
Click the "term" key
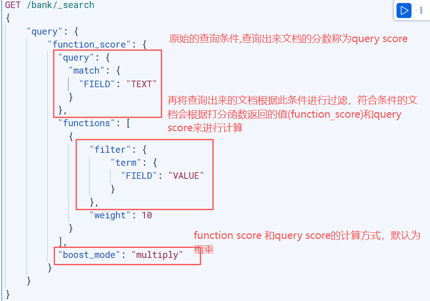(126, 163)
